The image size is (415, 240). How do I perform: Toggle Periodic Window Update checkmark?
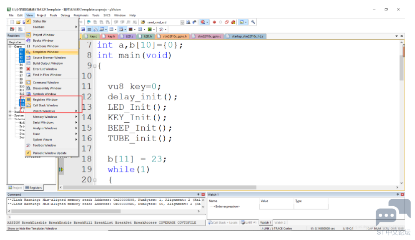click(x=28, y=153)
